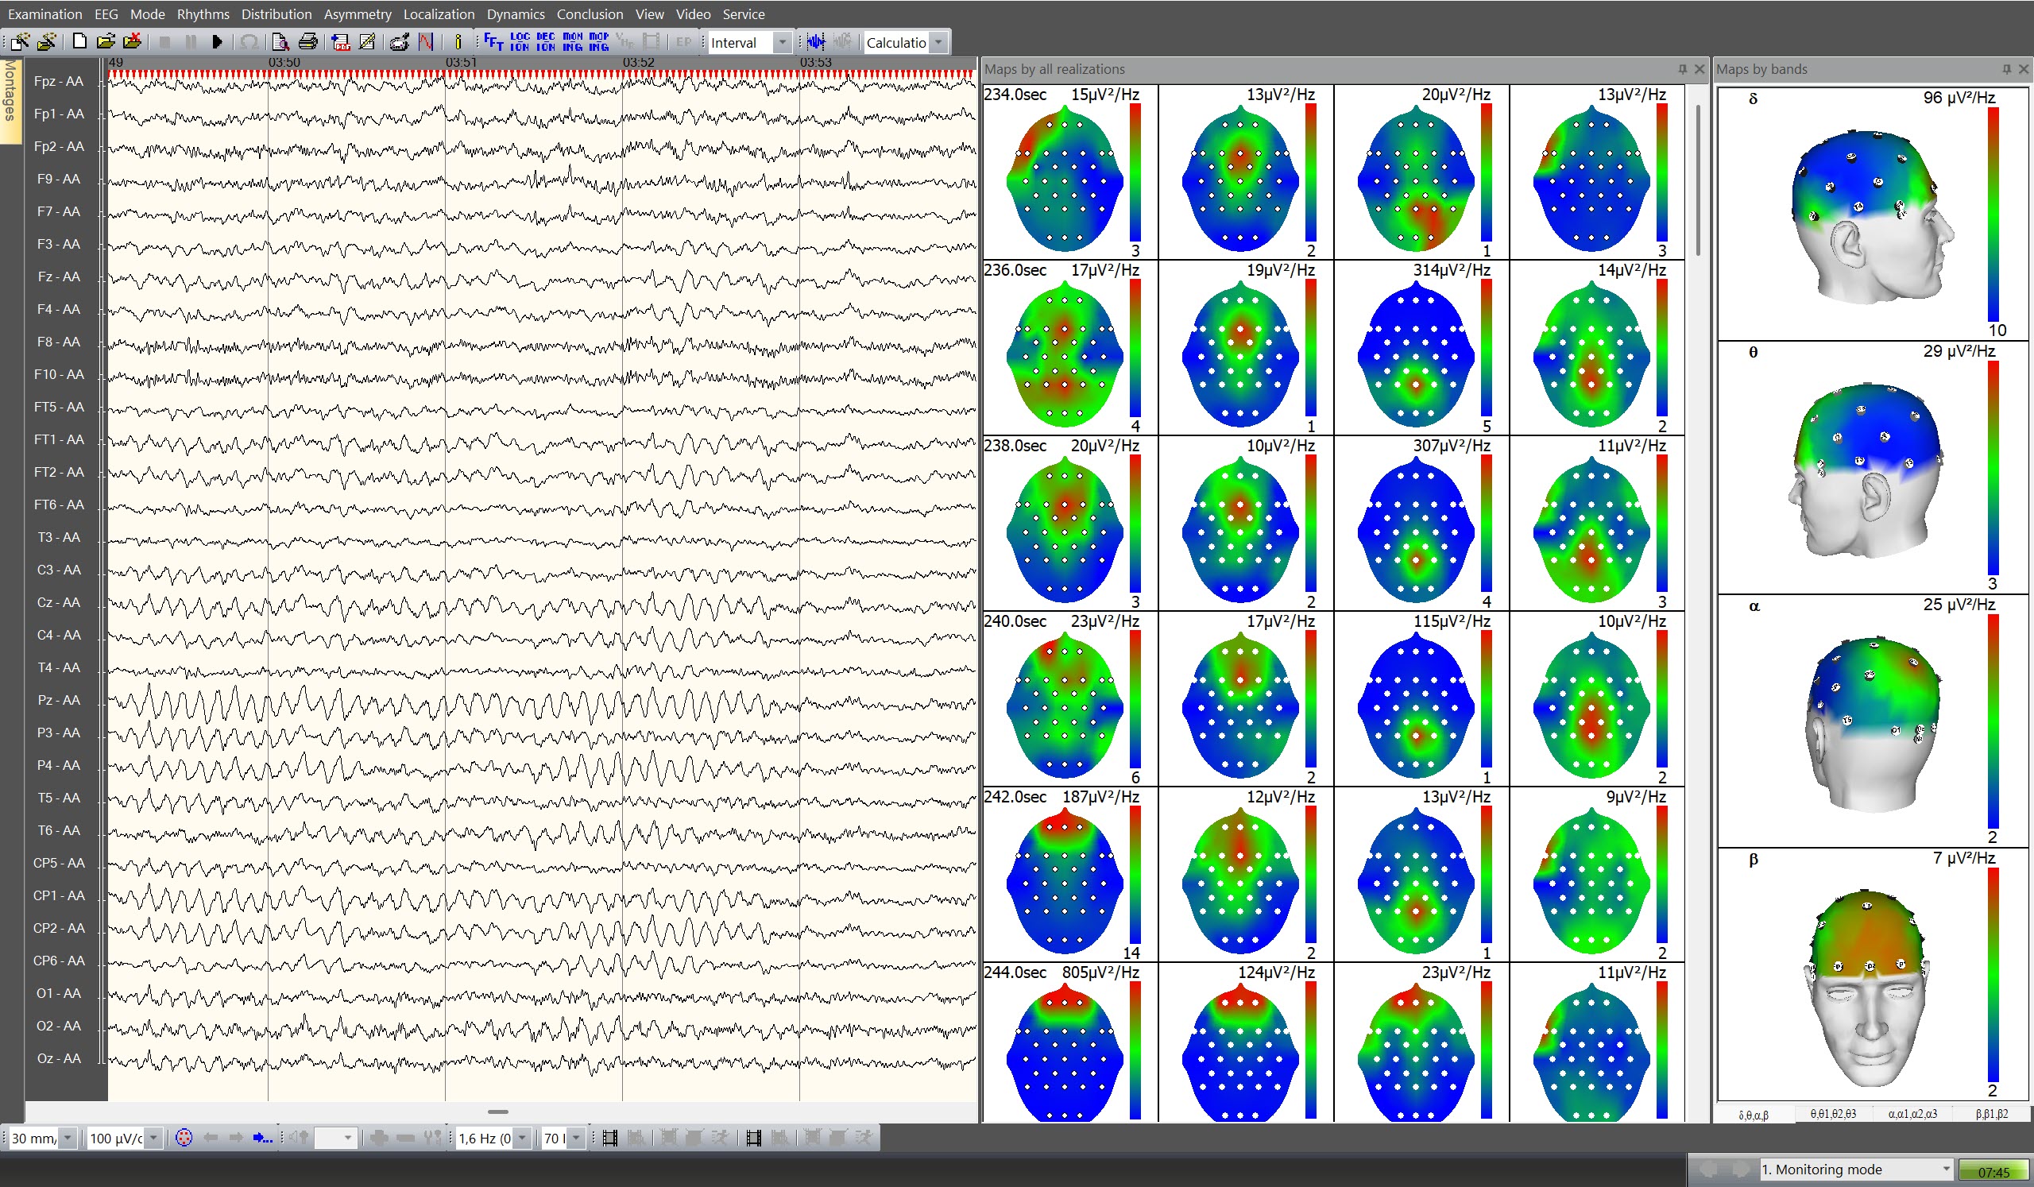Click the FFT analysis icon

[493, 42]
